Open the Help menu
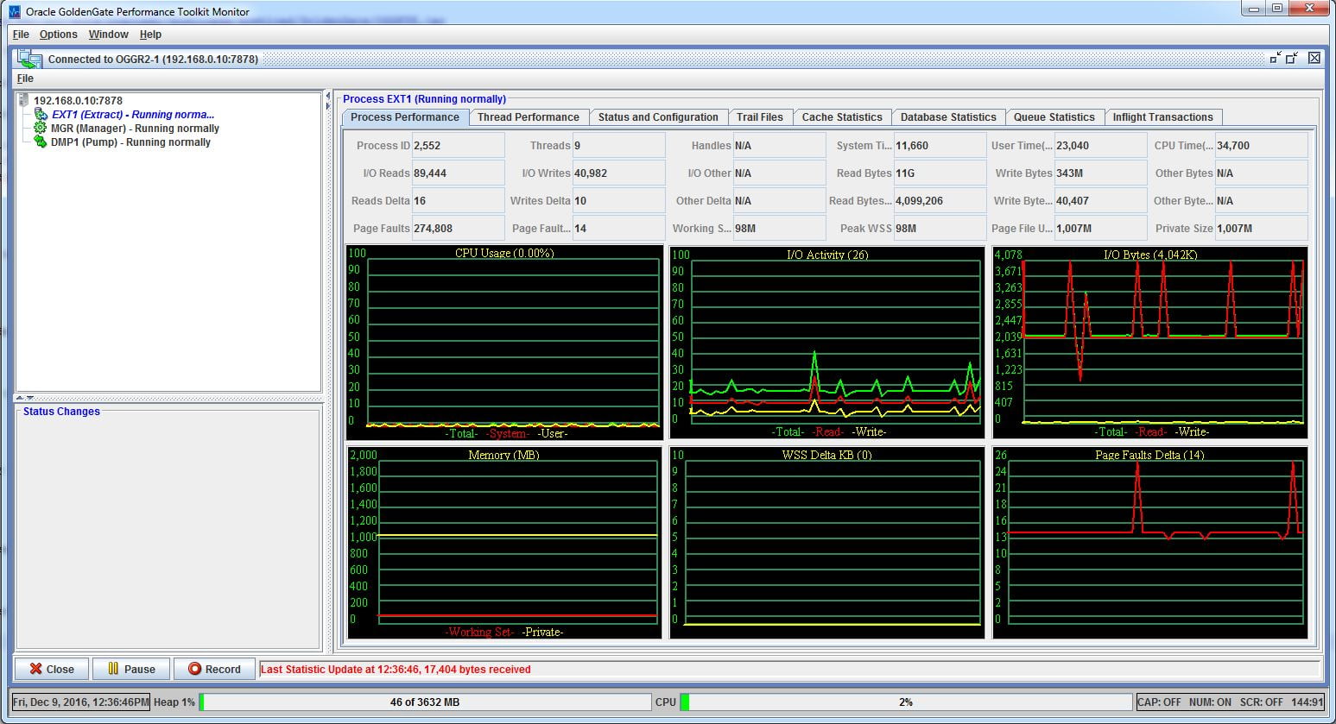The width and height of the screenshot is (1336, 724). click(x=150, y=35)
